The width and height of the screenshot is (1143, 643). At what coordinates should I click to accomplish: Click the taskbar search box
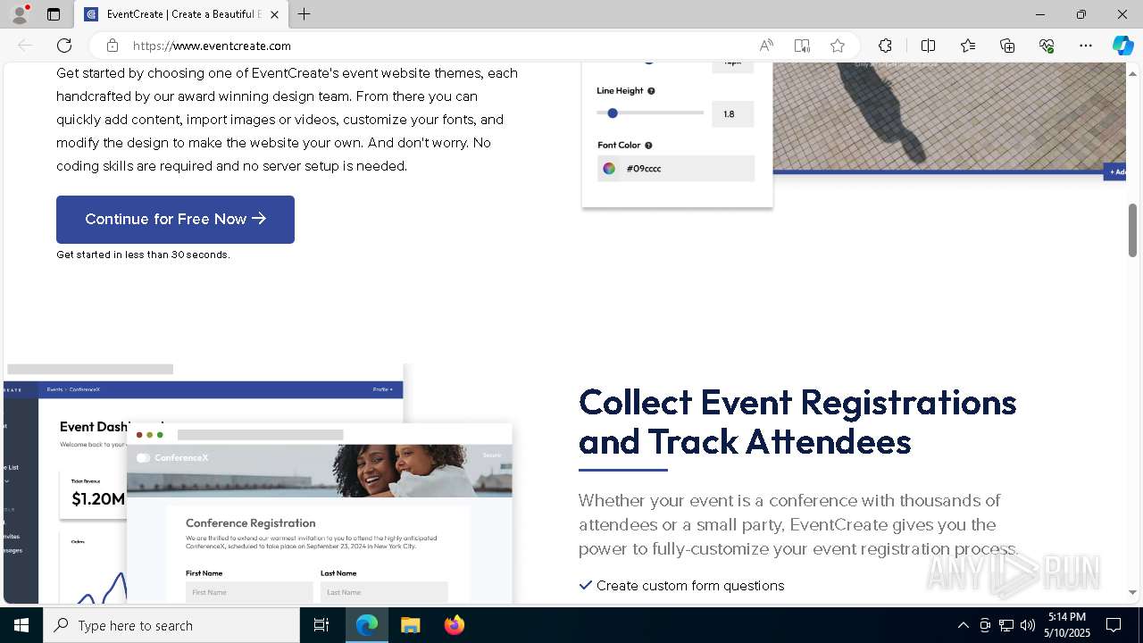click(171, 625)
